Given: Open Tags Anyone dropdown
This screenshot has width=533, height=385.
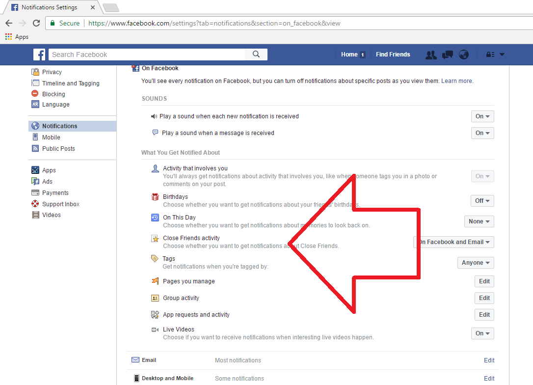Looking at the screenshot, I should click(476, 263).
